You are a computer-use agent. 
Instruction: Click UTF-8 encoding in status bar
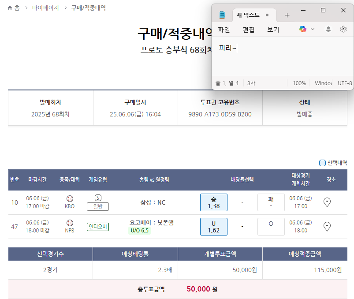coord(344,83)
